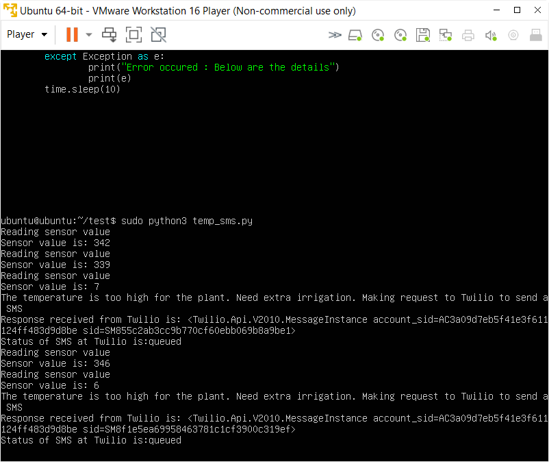The image size is (549, 462).
Task: Click the second CD/DVD drive icon
Action: click(400, 35)
